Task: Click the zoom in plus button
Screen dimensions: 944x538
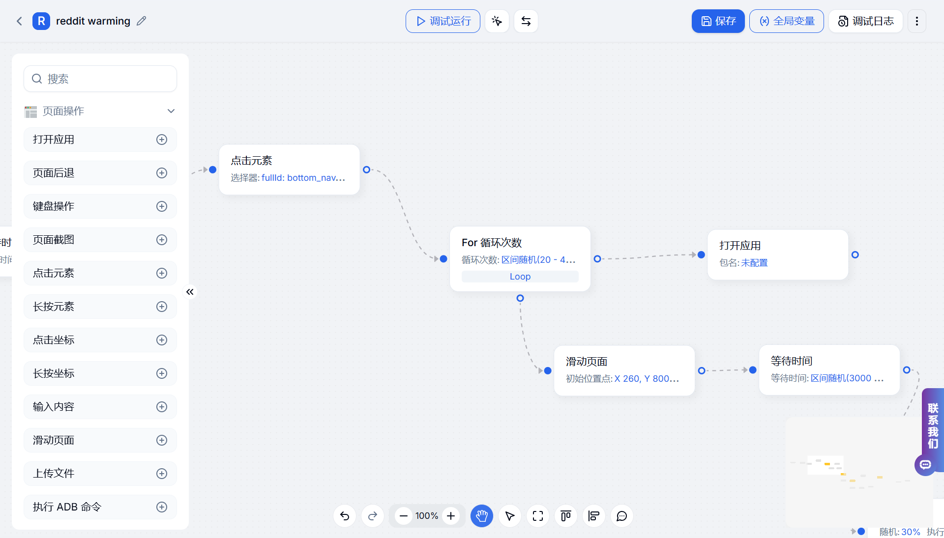Action: click(x=451, y=516)
